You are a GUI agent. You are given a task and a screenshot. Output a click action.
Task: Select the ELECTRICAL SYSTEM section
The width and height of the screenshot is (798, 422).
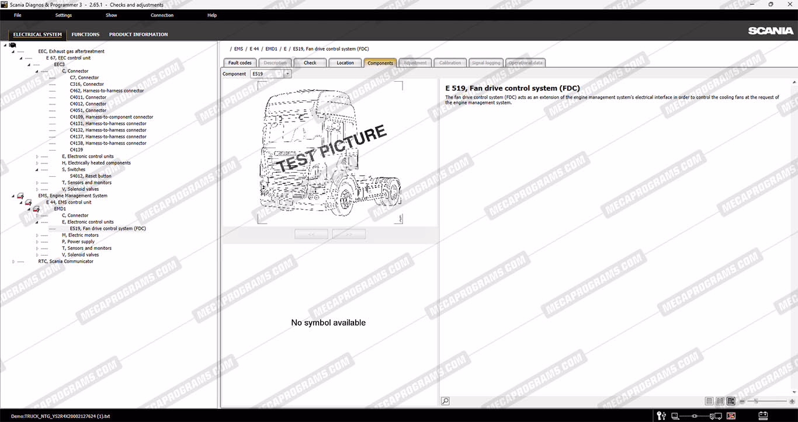pos(37,34)
